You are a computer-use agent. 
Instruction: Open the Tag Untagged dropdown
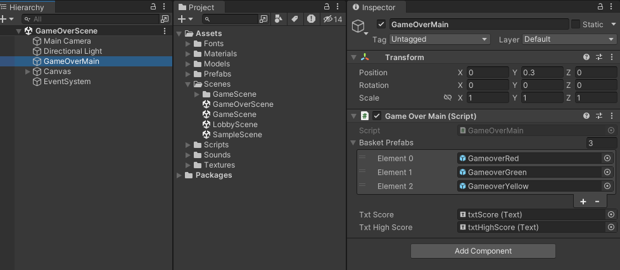pyautogui.click(x=440, y=39)
